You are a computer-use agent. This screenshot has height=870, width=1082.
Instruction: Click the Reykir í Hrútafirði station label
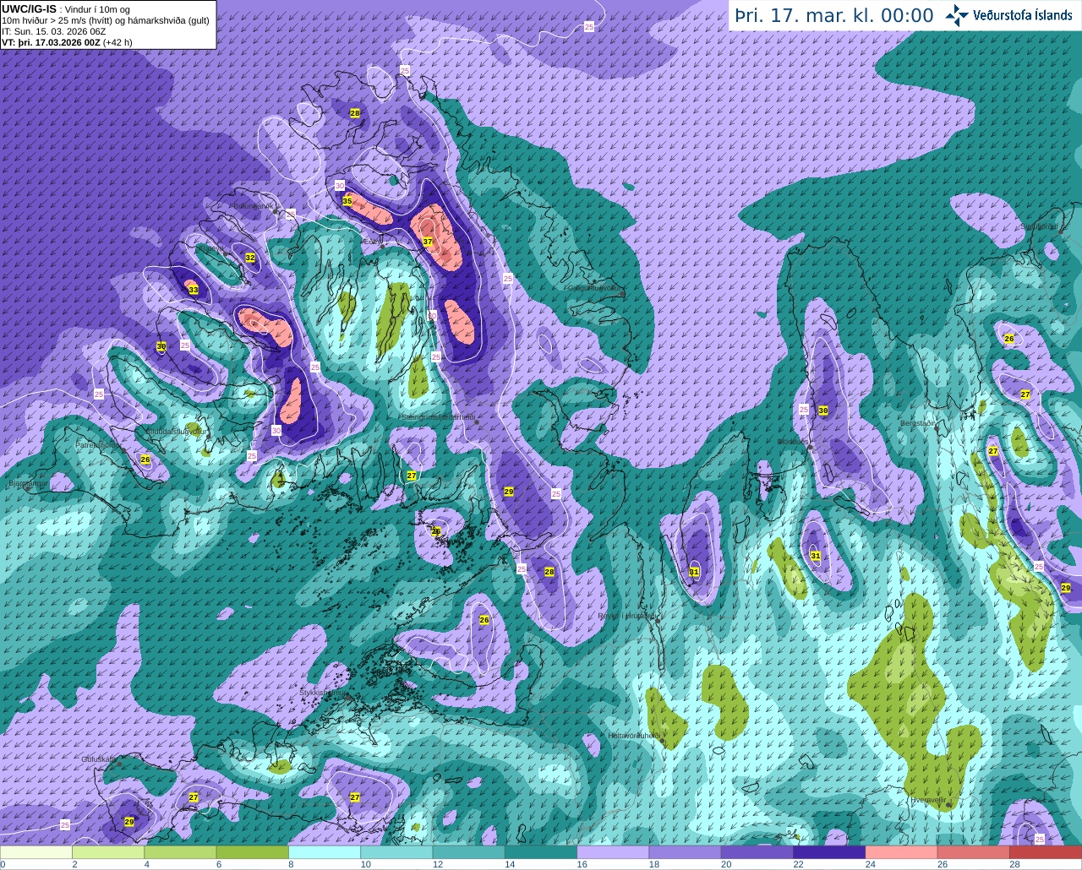click(626, 616)
